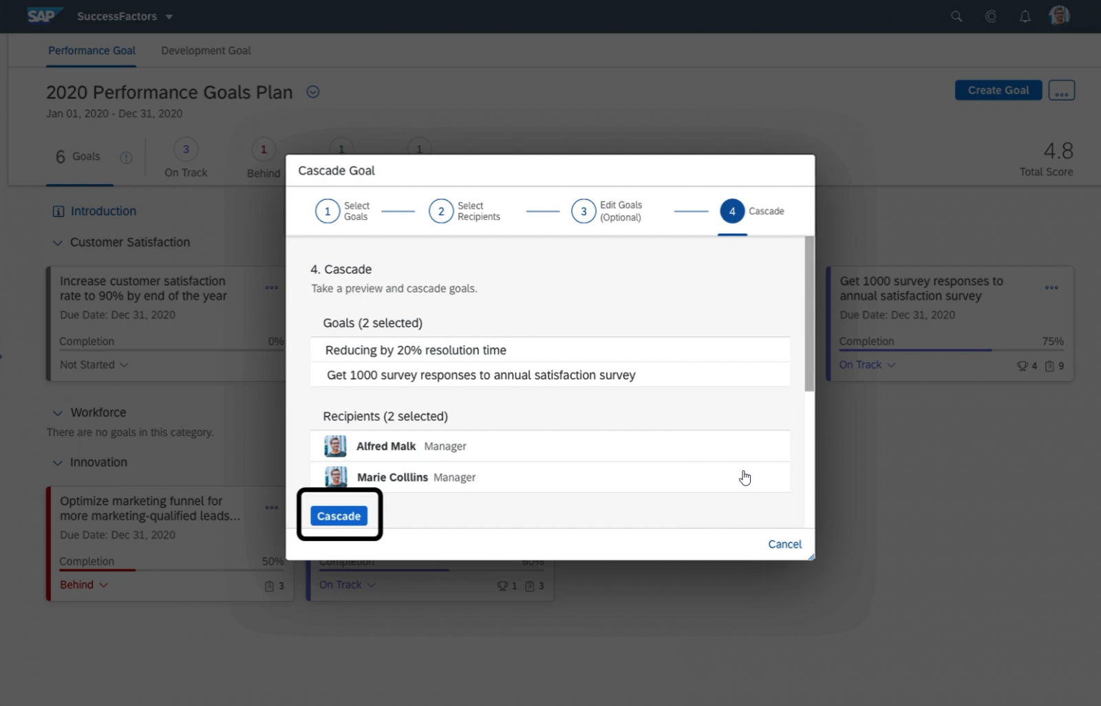Select goal 'Reducing by 20% resolution time'

click(x=550, y=350)
